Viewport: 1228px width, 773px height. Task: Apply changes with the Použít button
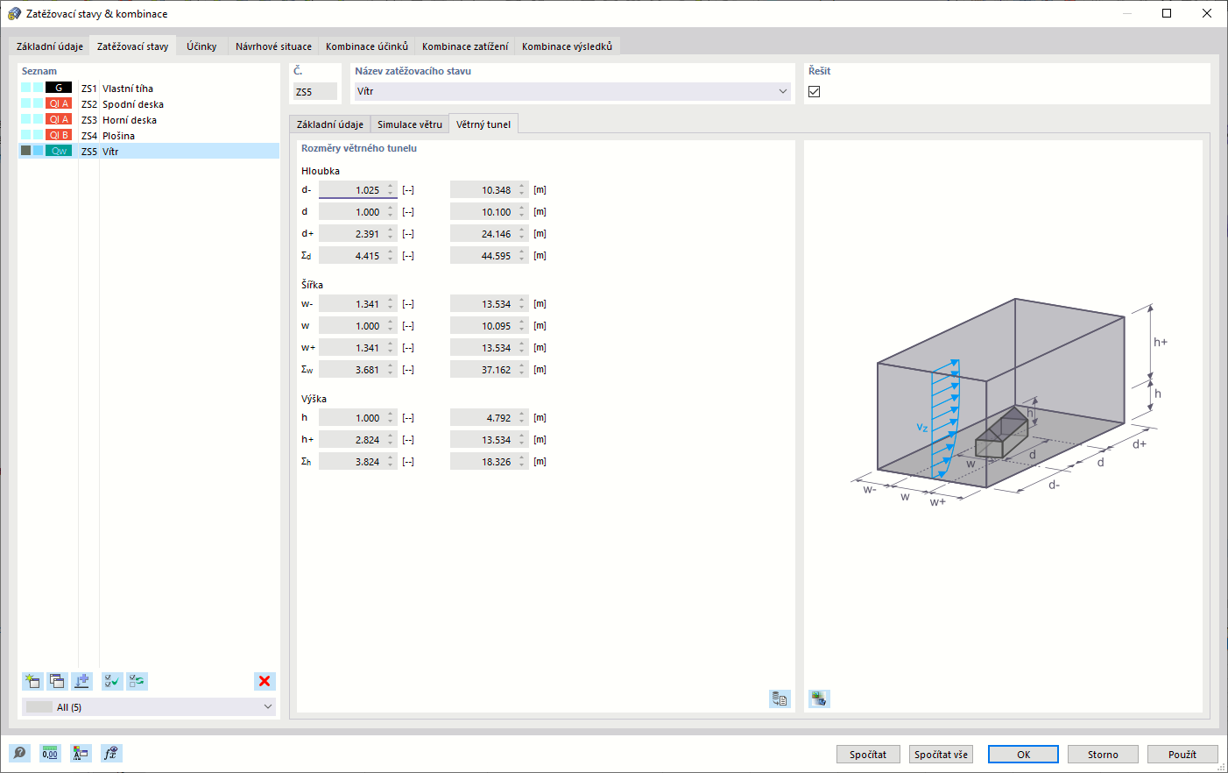click(1182, 755)
